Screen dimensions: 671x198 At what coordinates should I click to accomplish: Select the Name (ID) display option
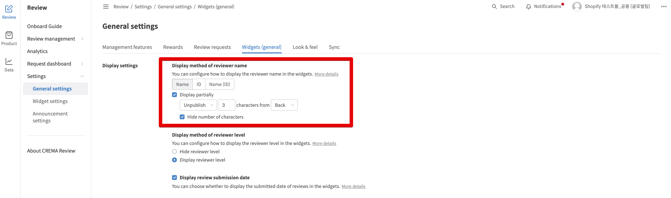coord(220,84)
